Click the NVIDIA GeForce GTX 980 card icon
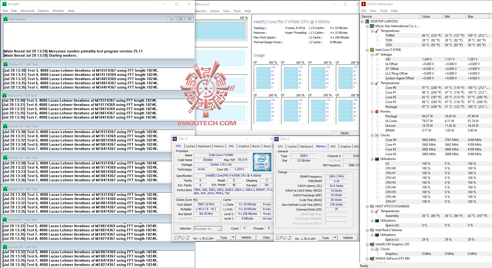The height and width of the screenshot is (268, 492). [372, 259]
